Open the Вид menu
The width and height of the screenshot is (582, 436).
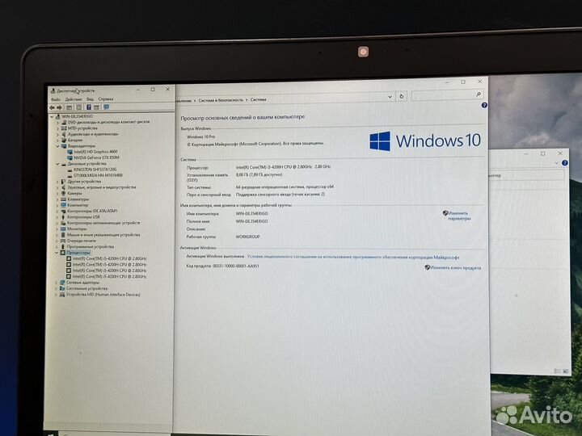(90, 99)
